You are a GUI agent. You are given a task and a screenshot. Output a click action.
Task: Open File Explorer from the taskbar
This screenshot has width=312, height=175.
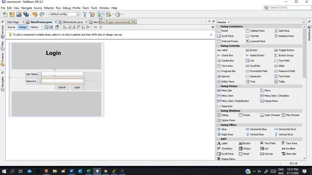55,171
